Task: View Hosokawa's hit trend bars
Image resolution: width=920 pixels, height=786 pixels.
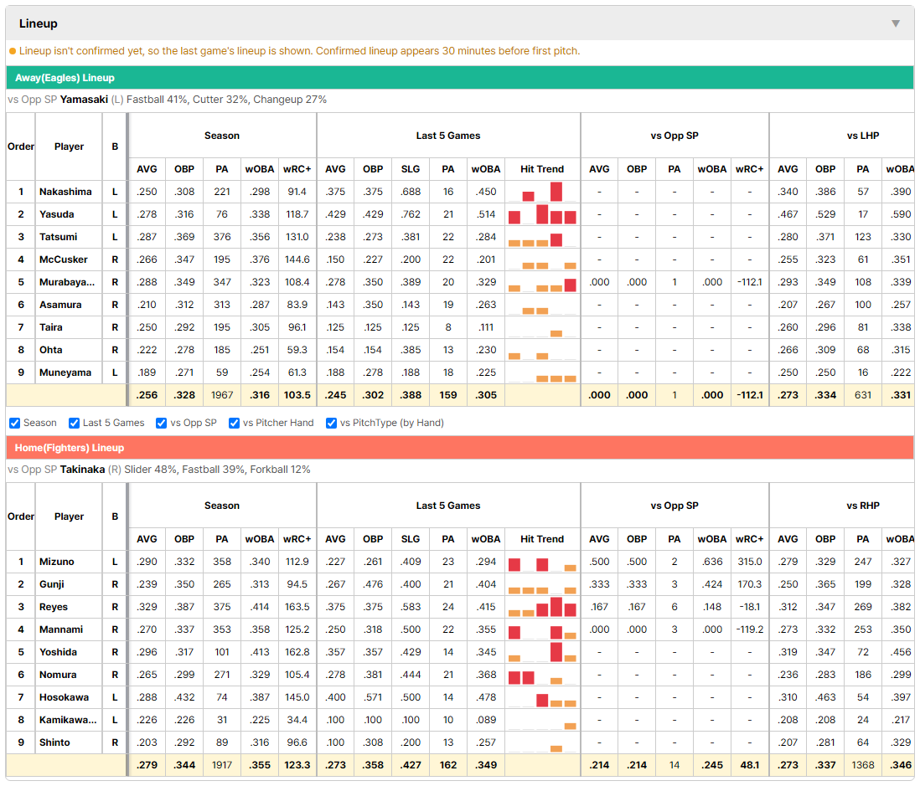Action: click(542, 697)
